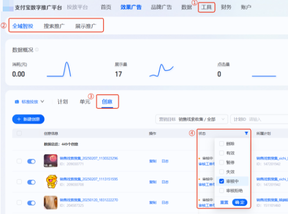Click the 投放平台 label in header
This screenshot has width=288, height=214.
click(77, 7)
